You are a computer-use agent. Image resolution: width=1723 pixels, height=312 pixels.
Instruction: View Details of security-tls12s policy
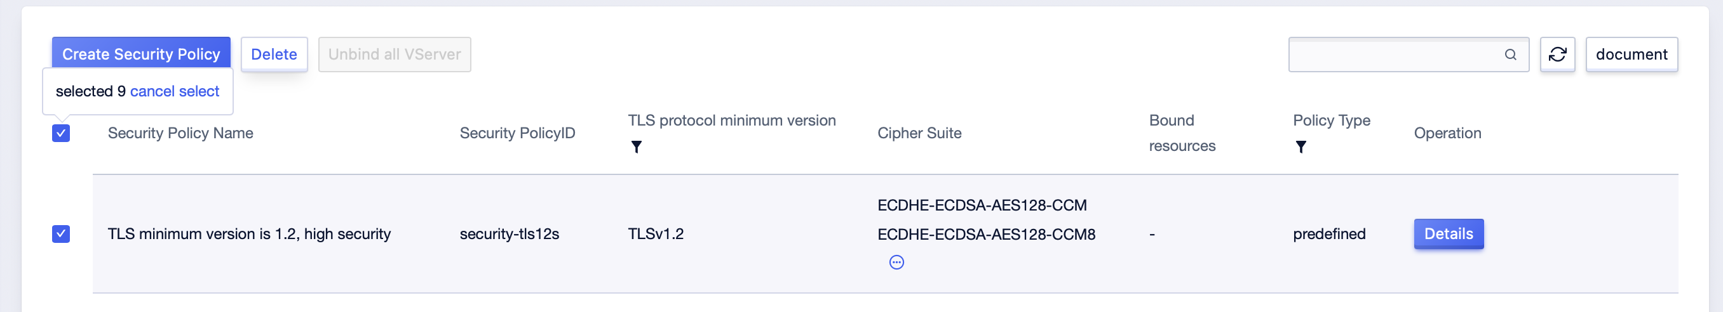[1448, 234]
